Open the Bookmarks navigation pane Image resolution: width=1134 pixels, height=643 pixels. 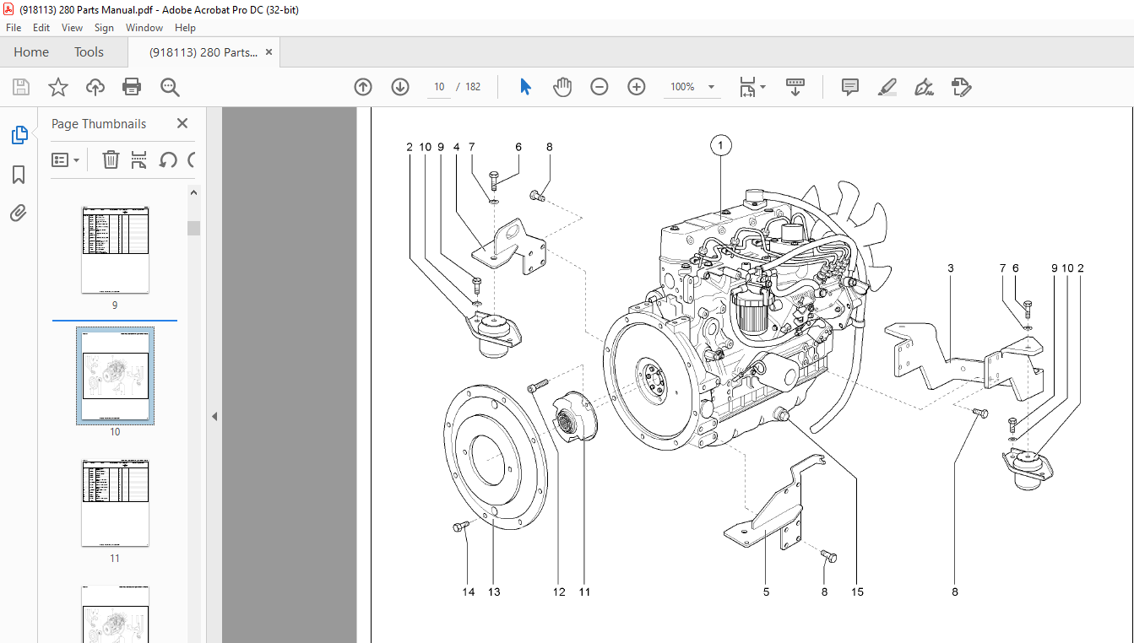(19, 175)
